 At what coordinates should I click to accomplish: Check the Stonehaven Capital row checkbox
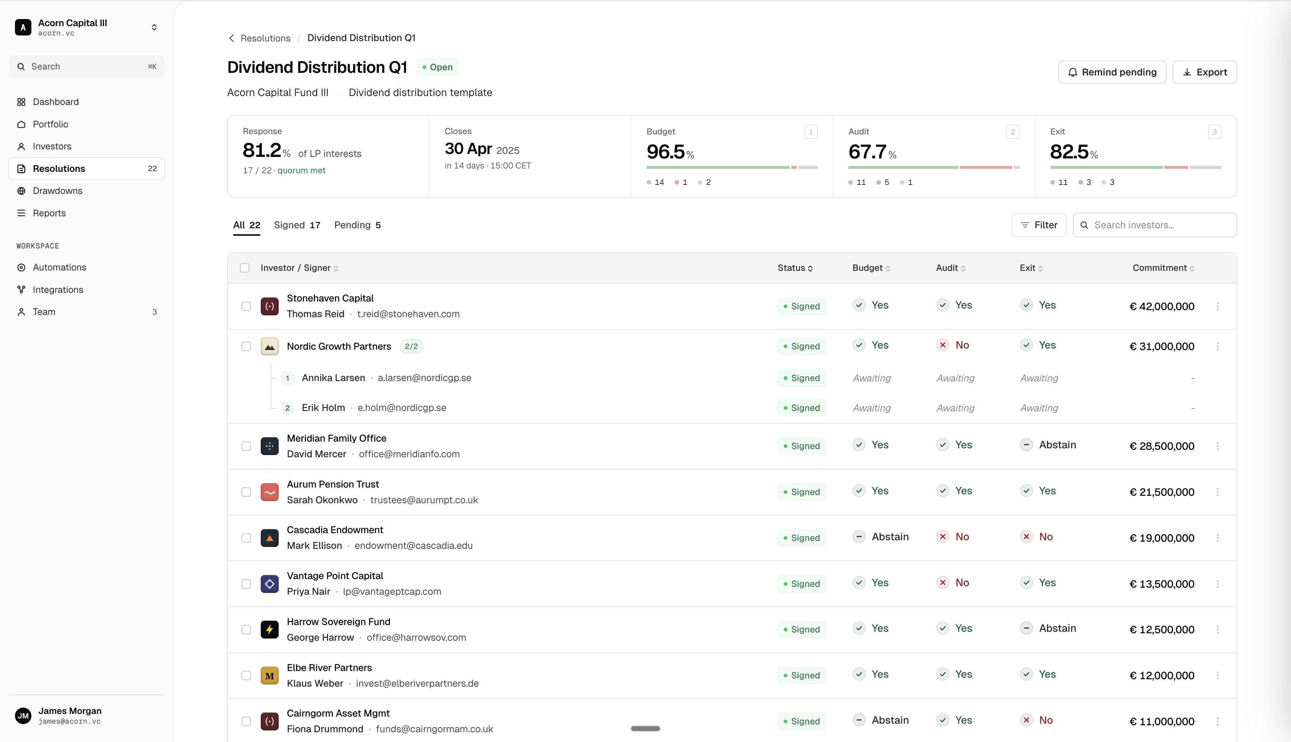pos(246,306)
